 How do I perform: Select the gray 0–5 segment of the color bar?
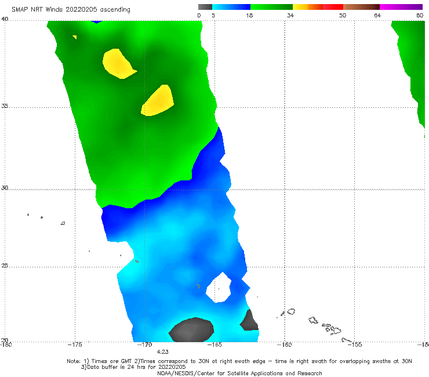205,7
